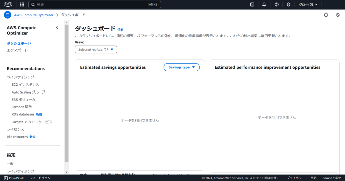Viewport: 345px width, 181px height.
Task: Click the Recommendations sidebar heading
Action: pos(26,68)
